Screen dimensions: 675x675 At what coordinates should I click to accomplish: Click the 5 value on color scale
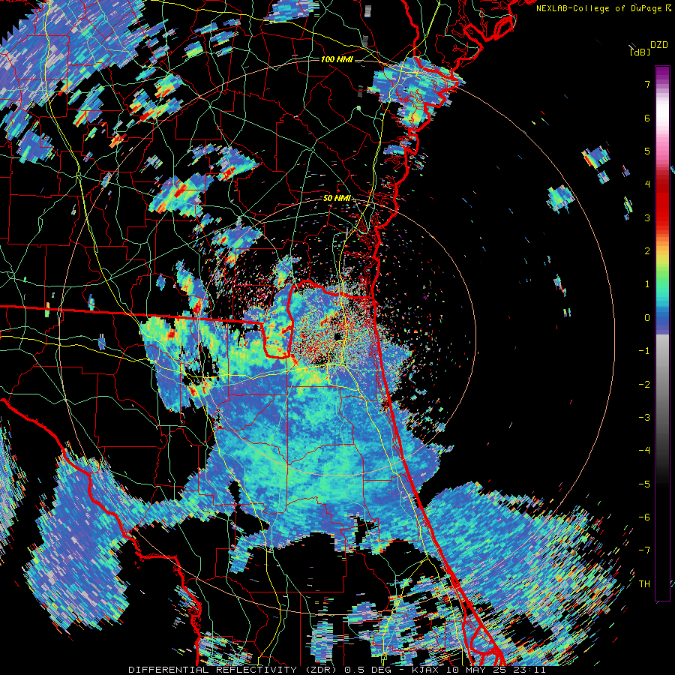point(647,151)
